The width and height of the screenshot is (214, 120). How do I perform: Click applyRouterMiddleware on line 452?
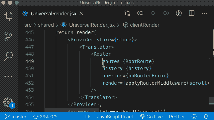tap(156, 83)
